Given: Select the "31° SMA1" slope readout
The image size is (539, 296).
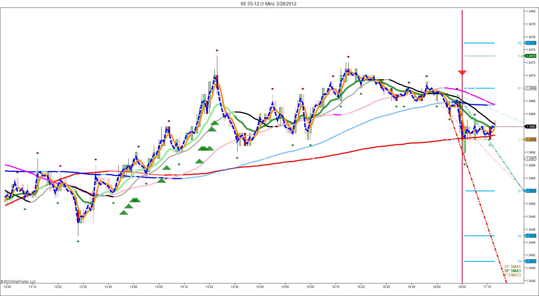Looking at the screenshot, I should coord(512,267).
